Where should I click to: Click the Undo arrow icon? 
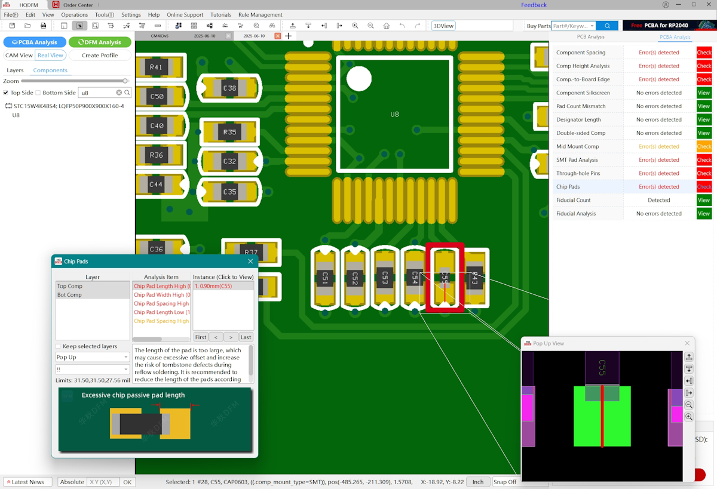[403, 26]
